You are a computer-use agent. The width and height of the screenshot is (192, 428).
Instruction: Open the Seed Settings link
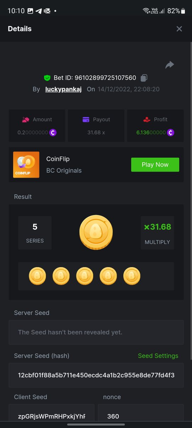(158, 356)
